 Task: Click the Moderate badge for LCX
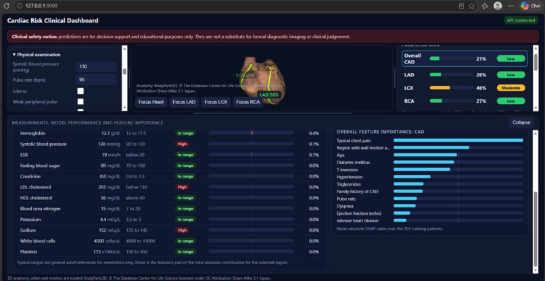click(511, 88)
